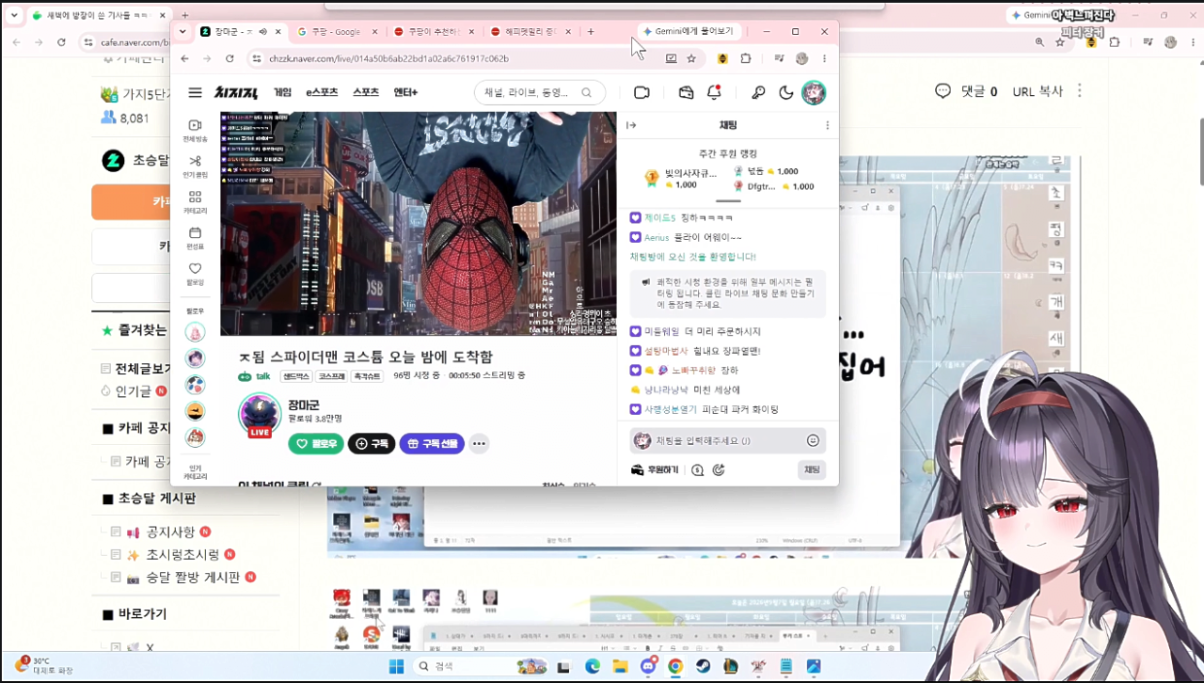Open the three-dot menu beside URL 복사

[1080, 91]
